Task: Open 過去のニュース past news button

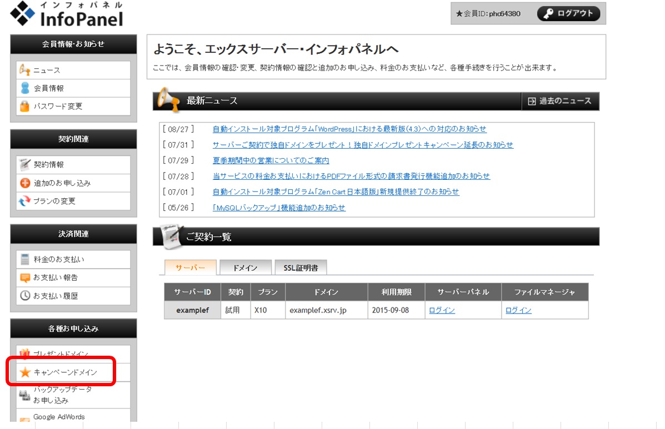Action: (560, 101)
